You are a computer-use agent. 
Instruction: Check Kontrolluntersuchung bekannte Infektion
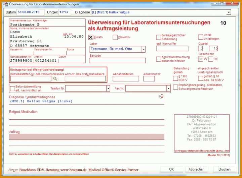(x=159, y=59)
